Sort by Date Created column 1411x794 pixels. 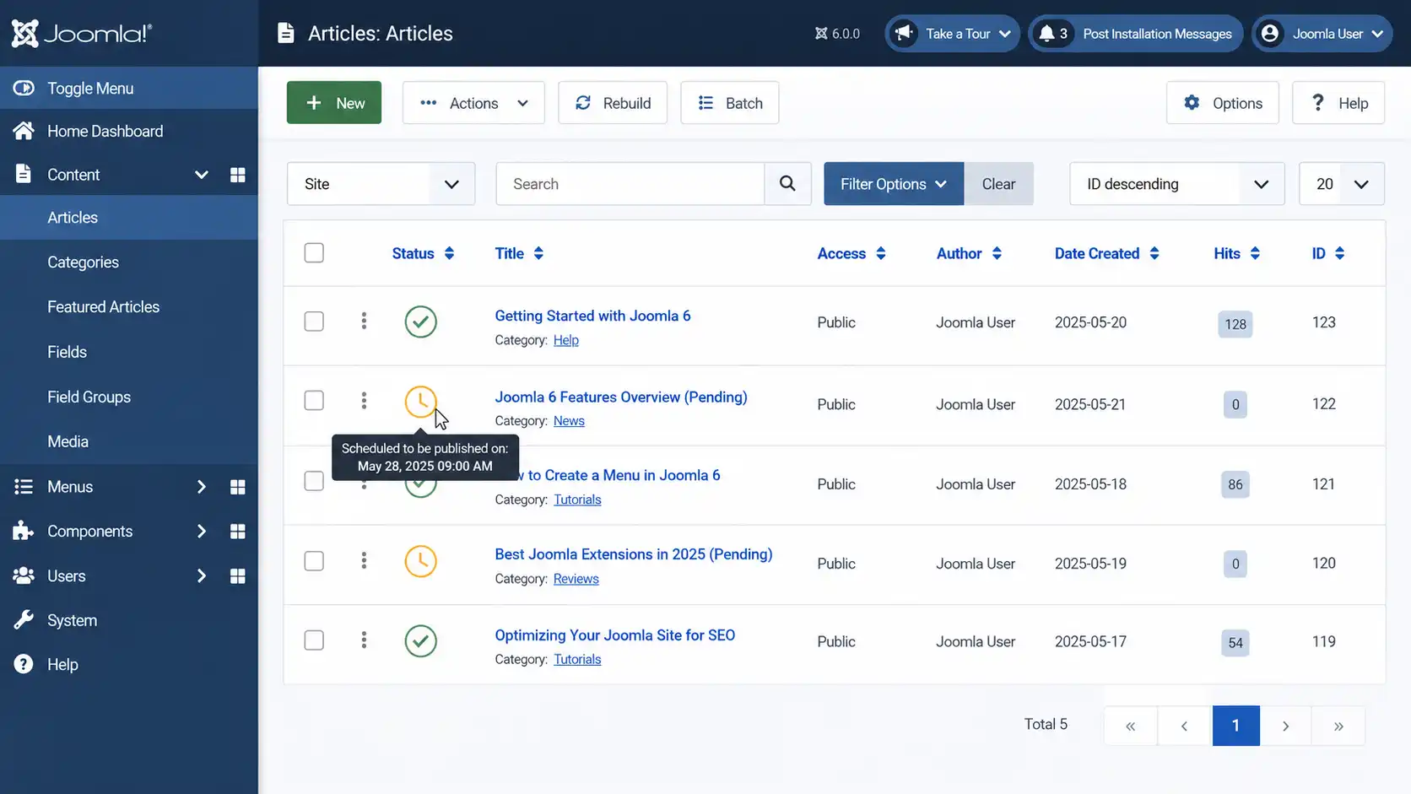[x=1106, y=253]
